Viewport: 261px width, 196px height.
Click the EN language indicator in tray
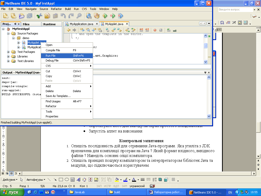point(230,192)
